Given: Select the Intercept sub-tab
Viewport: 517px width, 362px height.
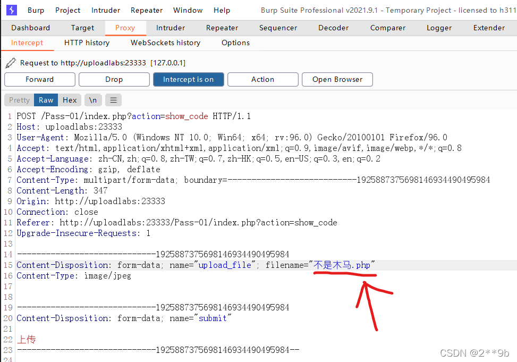Looking at the screenshot, I should pos(27,43).
